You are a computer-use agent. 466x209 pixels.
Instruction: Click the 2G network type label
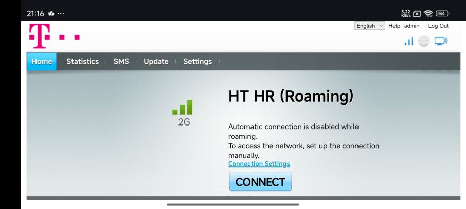[x=184, y=122]
